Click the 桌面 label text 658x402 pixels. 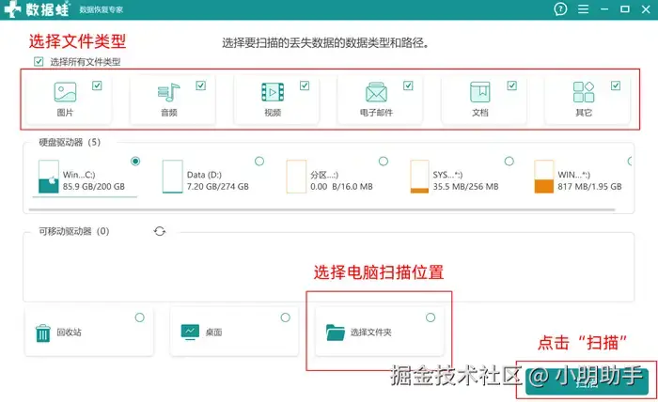click(x=213, y=332)
